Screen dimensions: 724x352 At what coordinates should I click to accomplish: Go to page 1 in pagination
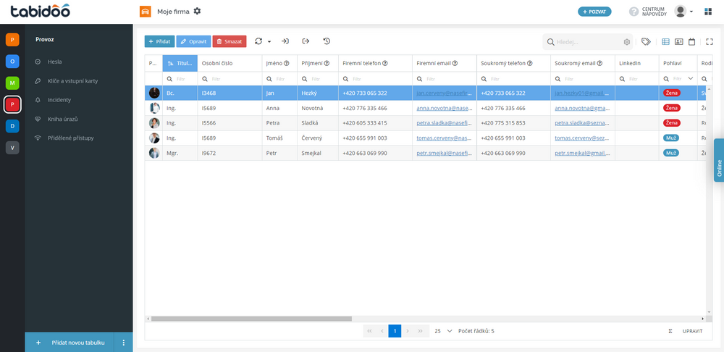pyautogui.click(x=395, y=331)
